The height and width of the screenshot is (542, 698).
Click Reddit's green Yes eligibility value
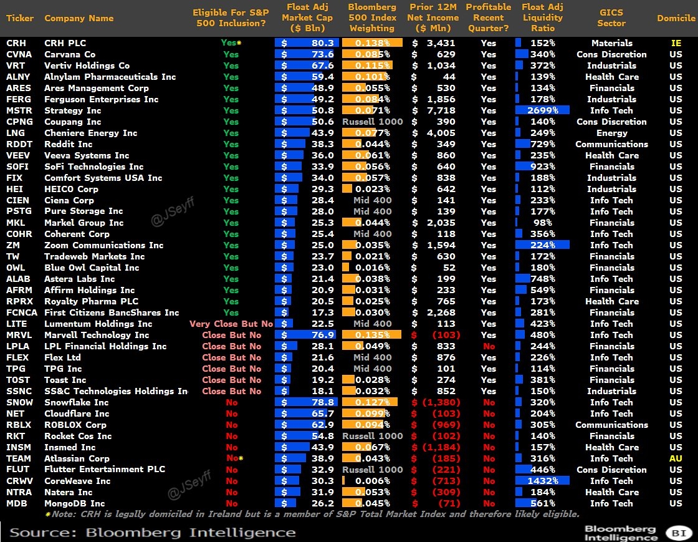tap(231, 144)
